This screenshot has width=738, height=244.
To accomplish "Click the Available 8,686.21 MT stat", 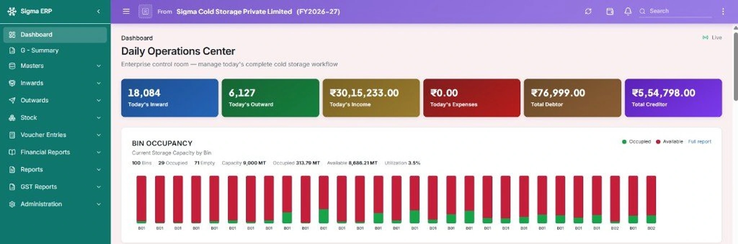I will tap(352, 163).
